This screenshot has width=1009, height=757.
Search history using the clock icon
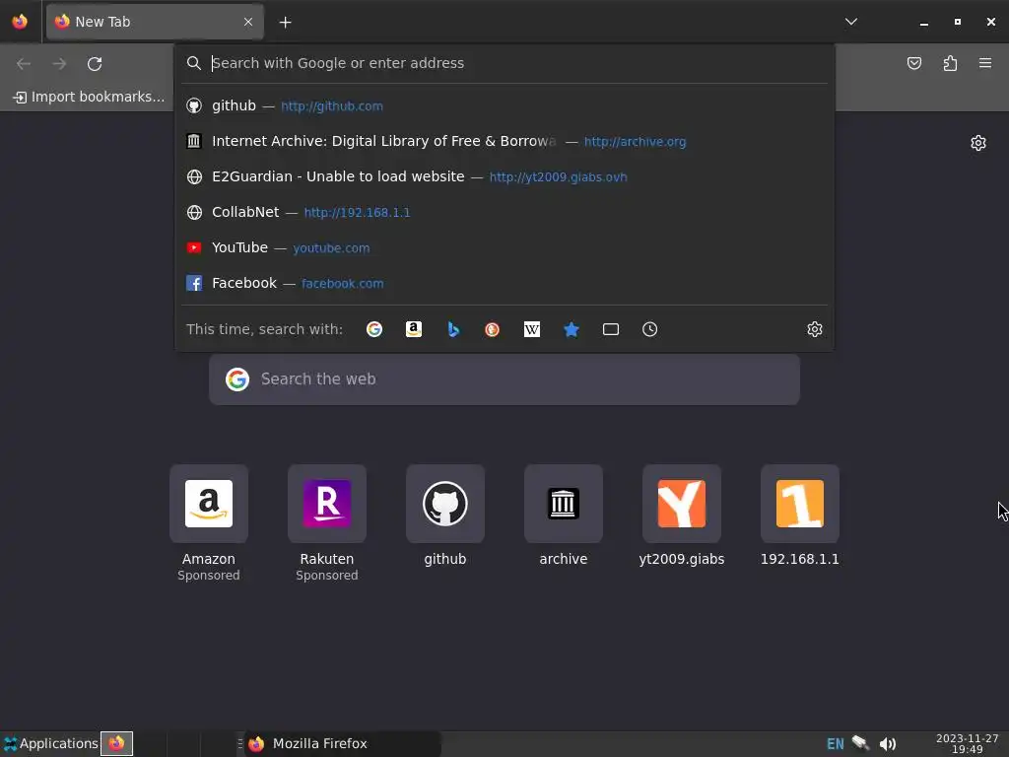click(650, 329)
